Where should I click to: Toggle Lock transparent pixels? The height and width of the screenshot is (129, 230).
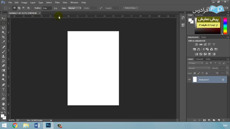(195, 73)
